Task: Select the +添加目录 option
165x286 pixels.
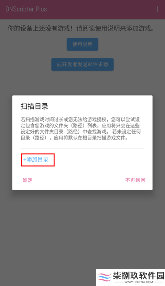Action: pos(36,160)
